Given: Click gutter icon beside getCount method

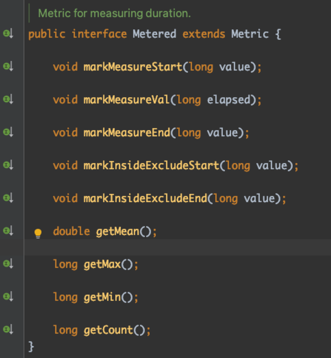Looking at the screenshot, I should (x=8, y=329).
